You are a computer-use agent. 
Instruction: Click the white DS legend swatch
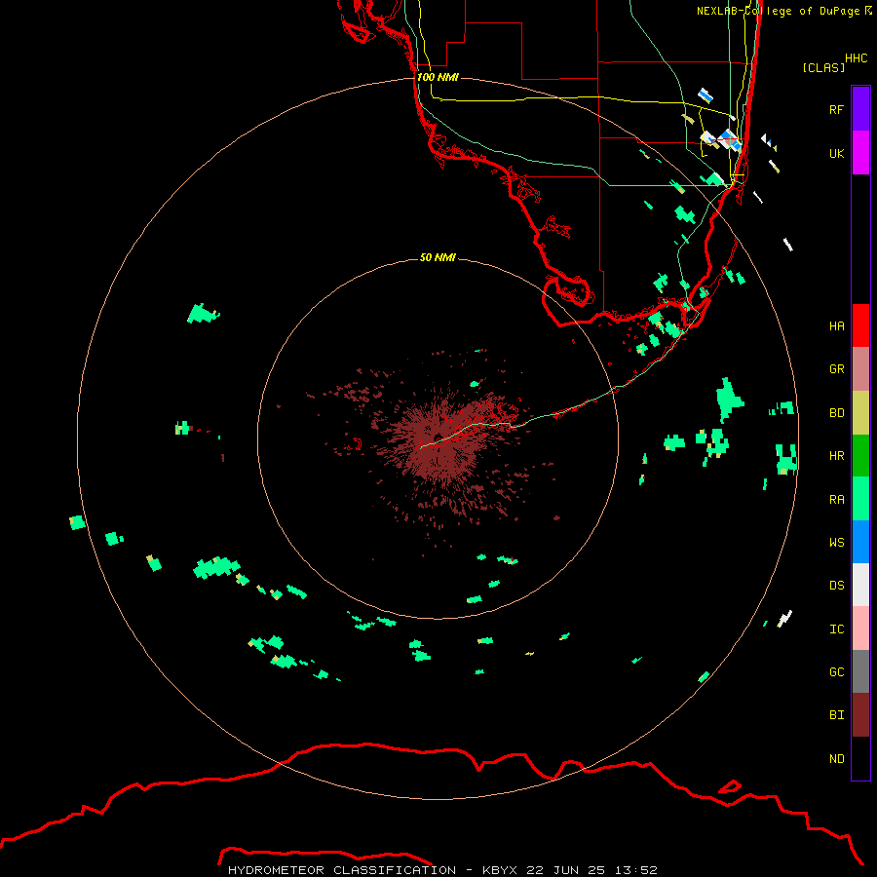860,585
